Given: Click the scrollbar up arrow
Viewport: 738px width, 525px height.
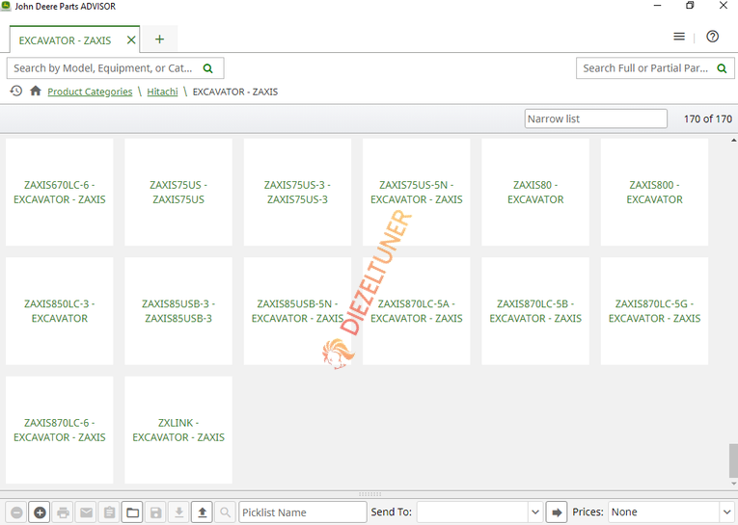Looking at the screenshot, I should click(733, 140).
